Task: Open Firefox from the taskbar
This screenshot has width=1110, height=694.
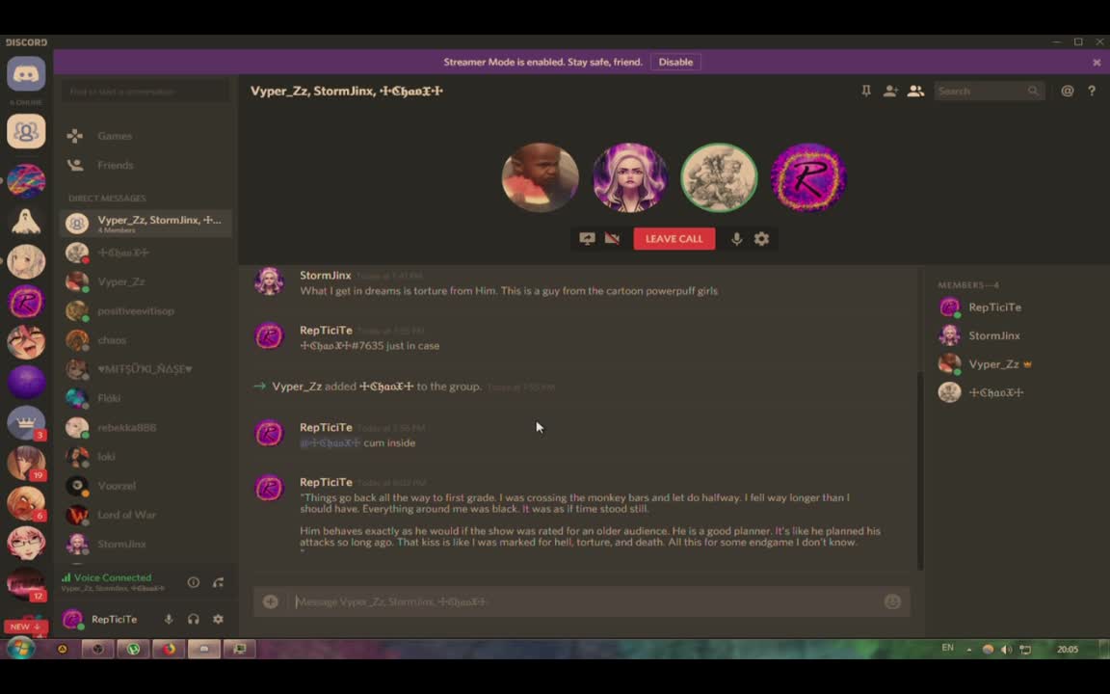Action: (x=169, y=649)
